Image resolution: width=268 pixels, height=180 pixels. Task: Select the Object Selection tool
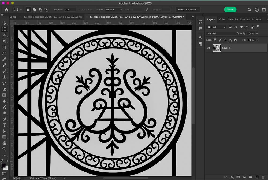(x=4, y=41)
